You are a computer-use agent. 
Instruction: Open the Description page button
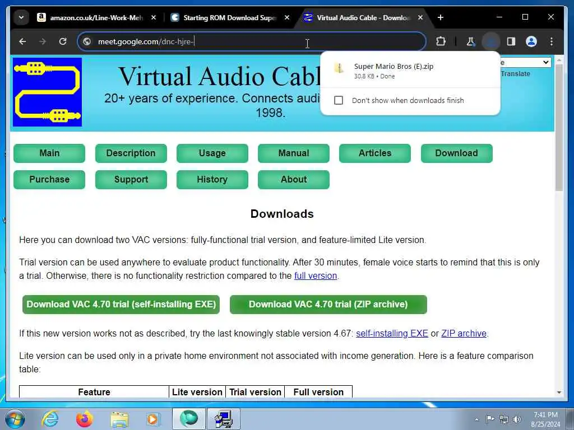[131, 153]
